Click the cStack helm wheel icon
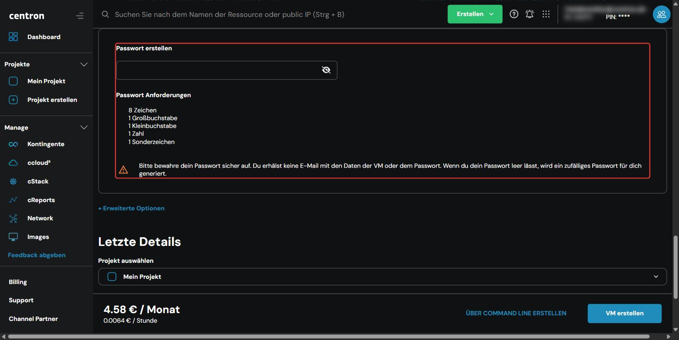This screenshot has width=679, height=340. click(13, 181)
